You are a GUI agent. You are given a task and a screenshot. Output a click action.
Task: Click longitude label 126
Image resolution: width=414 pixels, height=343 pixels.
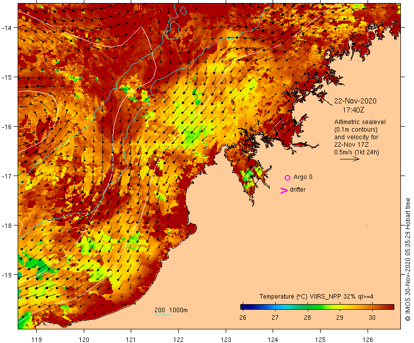pos(368,339)
